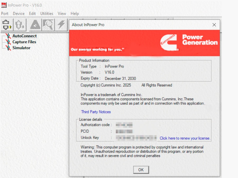Screen dimensions: 238x178
Task: Click the magnifying glass toolbar icon
Action: coord(48,25)
